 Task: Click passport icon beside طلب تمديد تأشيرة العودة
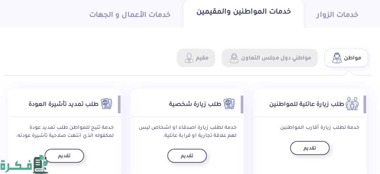click(x=106, y=104)
